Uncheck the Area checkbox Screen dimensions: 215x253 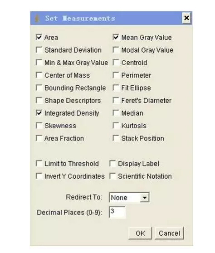point(39,37)
